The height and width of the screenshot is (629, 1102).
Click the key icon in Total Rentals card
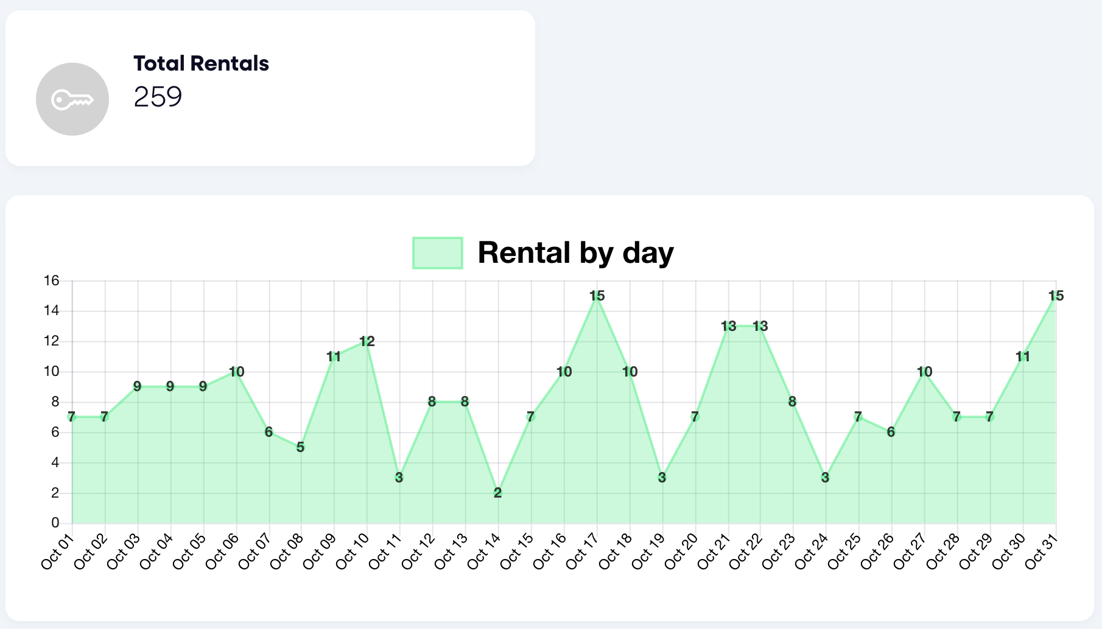pyautogui.click(x=72, y=99)
